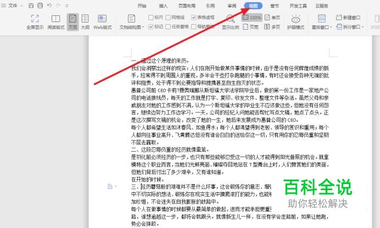This screenshot has width=380, height=228.
Task: Switch to the 云服务 tab
Action: click(322, 6)
